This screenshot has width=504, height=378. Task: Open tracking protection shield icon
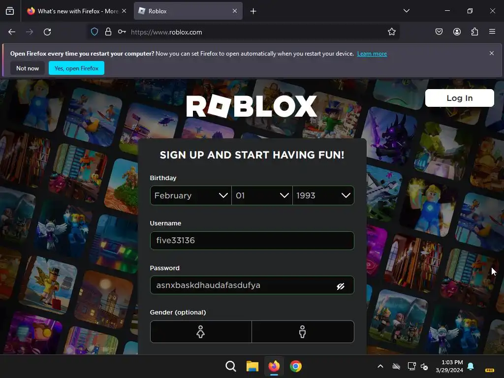[94, 32]
